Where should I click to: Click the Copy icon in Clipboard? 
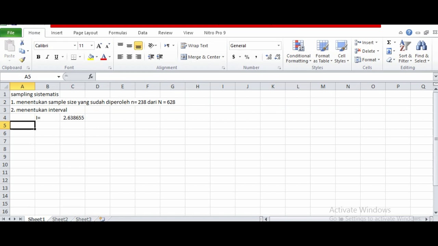(x=22, y=51)
